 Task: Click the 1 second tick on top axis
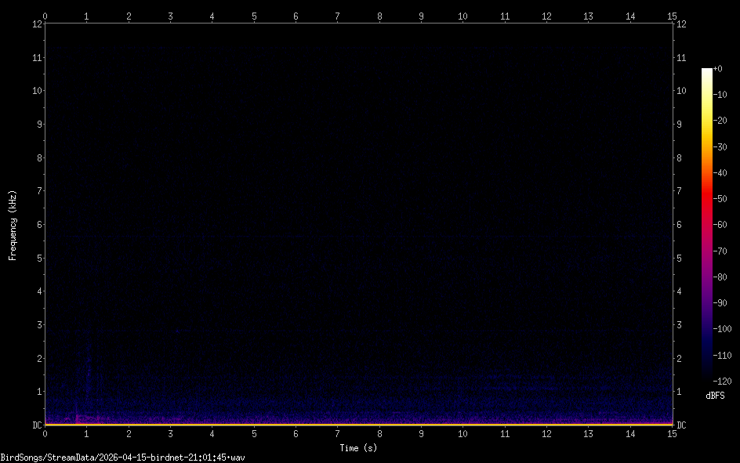[x=87, y=15]
